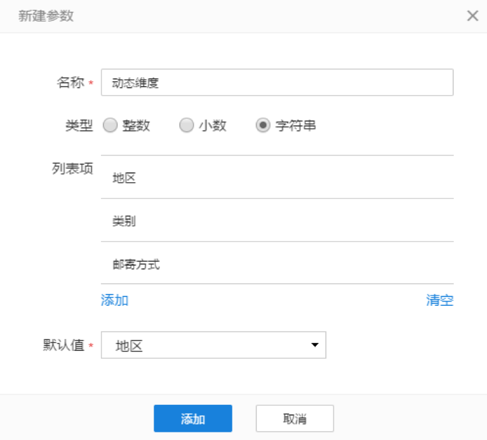The width and height of the screenshot is (487, 440).
Task: Click the 清空 link to clear list
Action: click(x=440, y=300)
